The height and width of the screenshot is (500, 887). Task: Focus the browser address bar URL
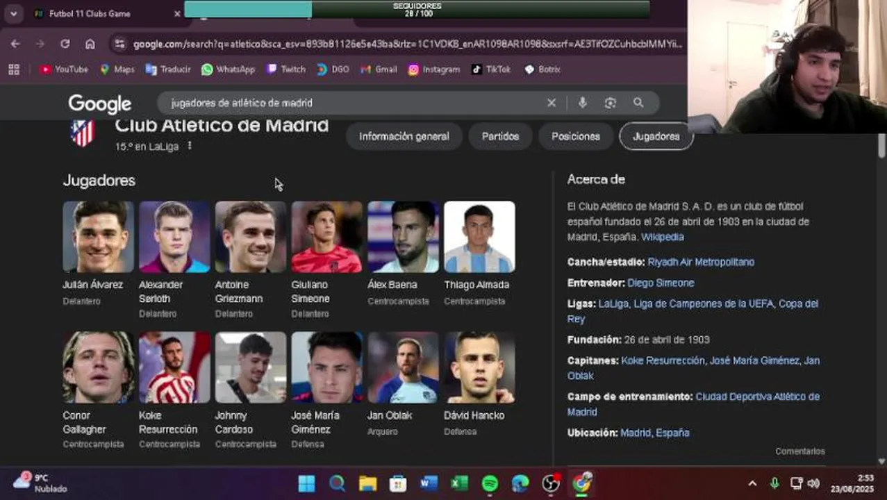pos(408,44)
